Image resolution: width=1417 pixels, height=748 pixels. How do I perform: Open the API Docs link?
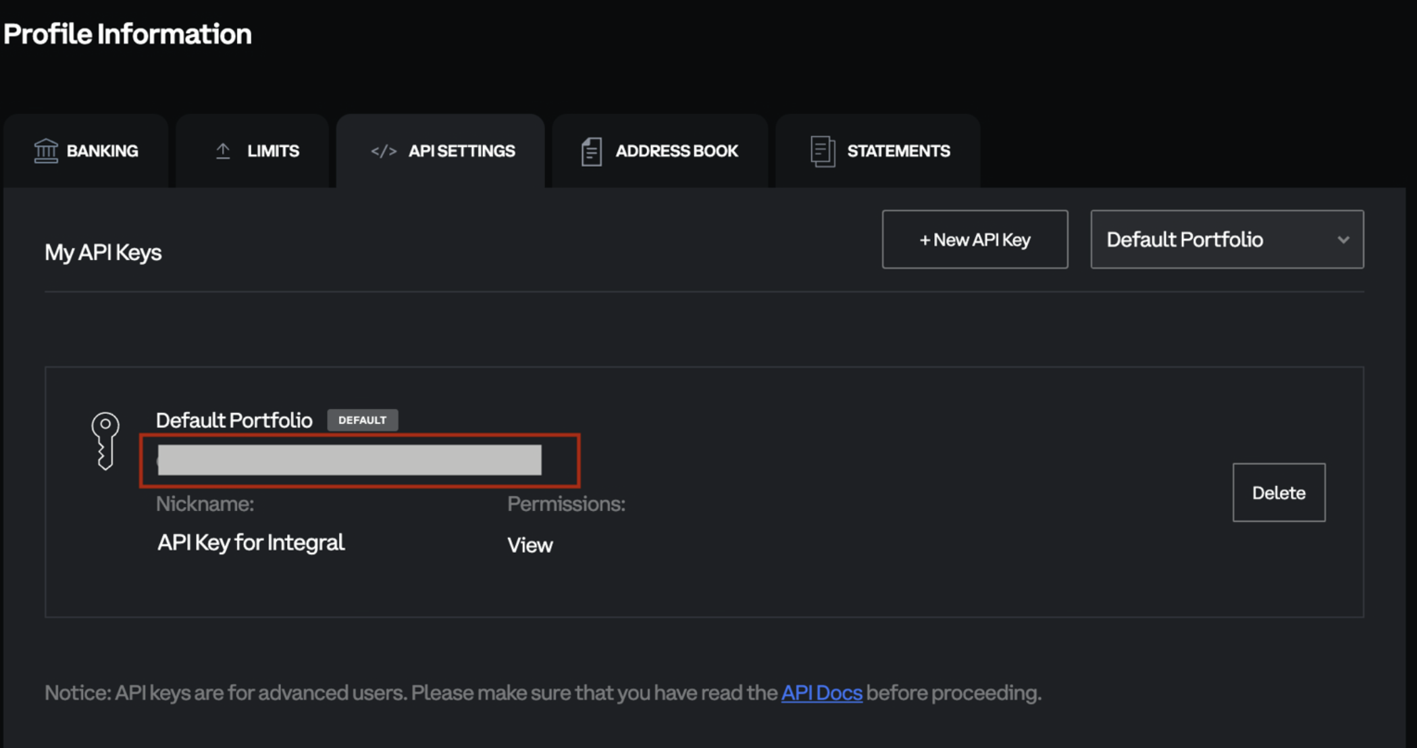click(x=821, y=693)
